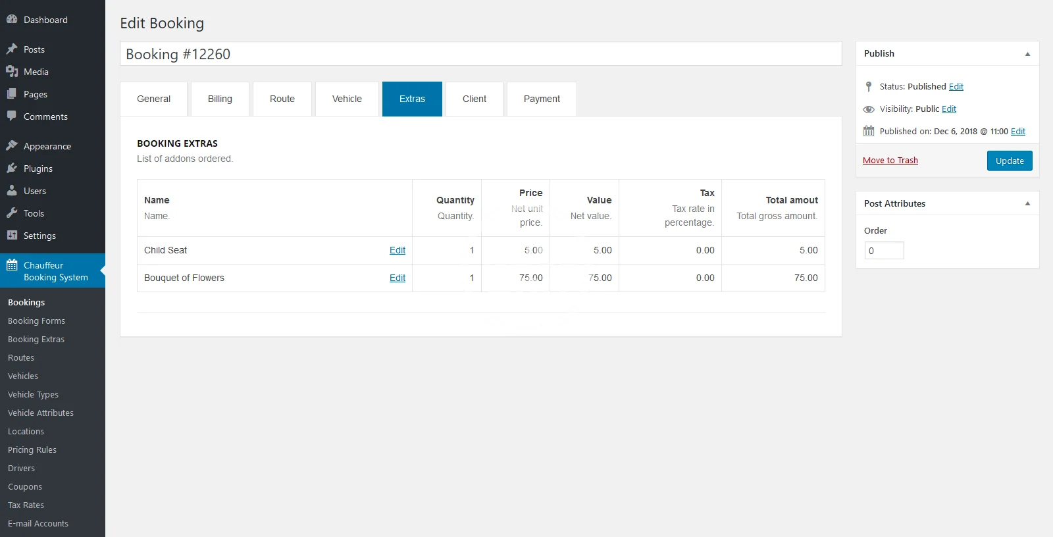Edit the post visibility setting
The height and width of the screenshot is (537, 1053).
[x=948, y=109]
